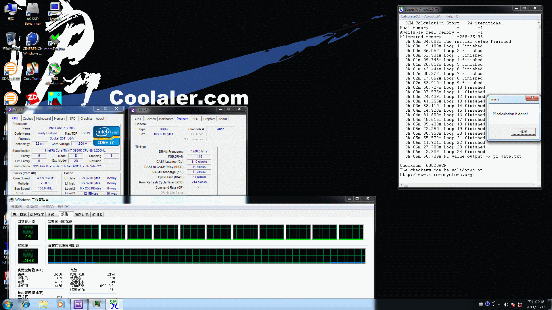Open Task Manager 說明(H) help menu
The width and height of the screenshot is (552, 310).
(64, 207)
